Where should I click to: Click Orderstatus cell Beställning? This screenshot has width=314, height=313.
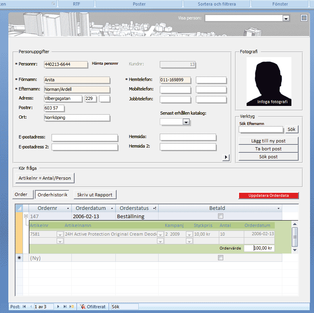point(137,217)
